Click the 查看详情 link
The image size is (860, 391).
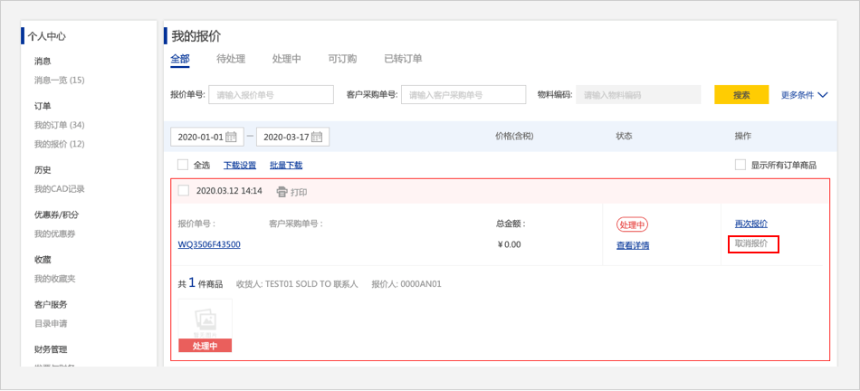[633, 245]
